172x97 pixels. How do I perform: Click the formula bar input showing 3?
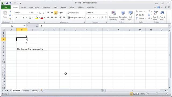pos(103,26)
